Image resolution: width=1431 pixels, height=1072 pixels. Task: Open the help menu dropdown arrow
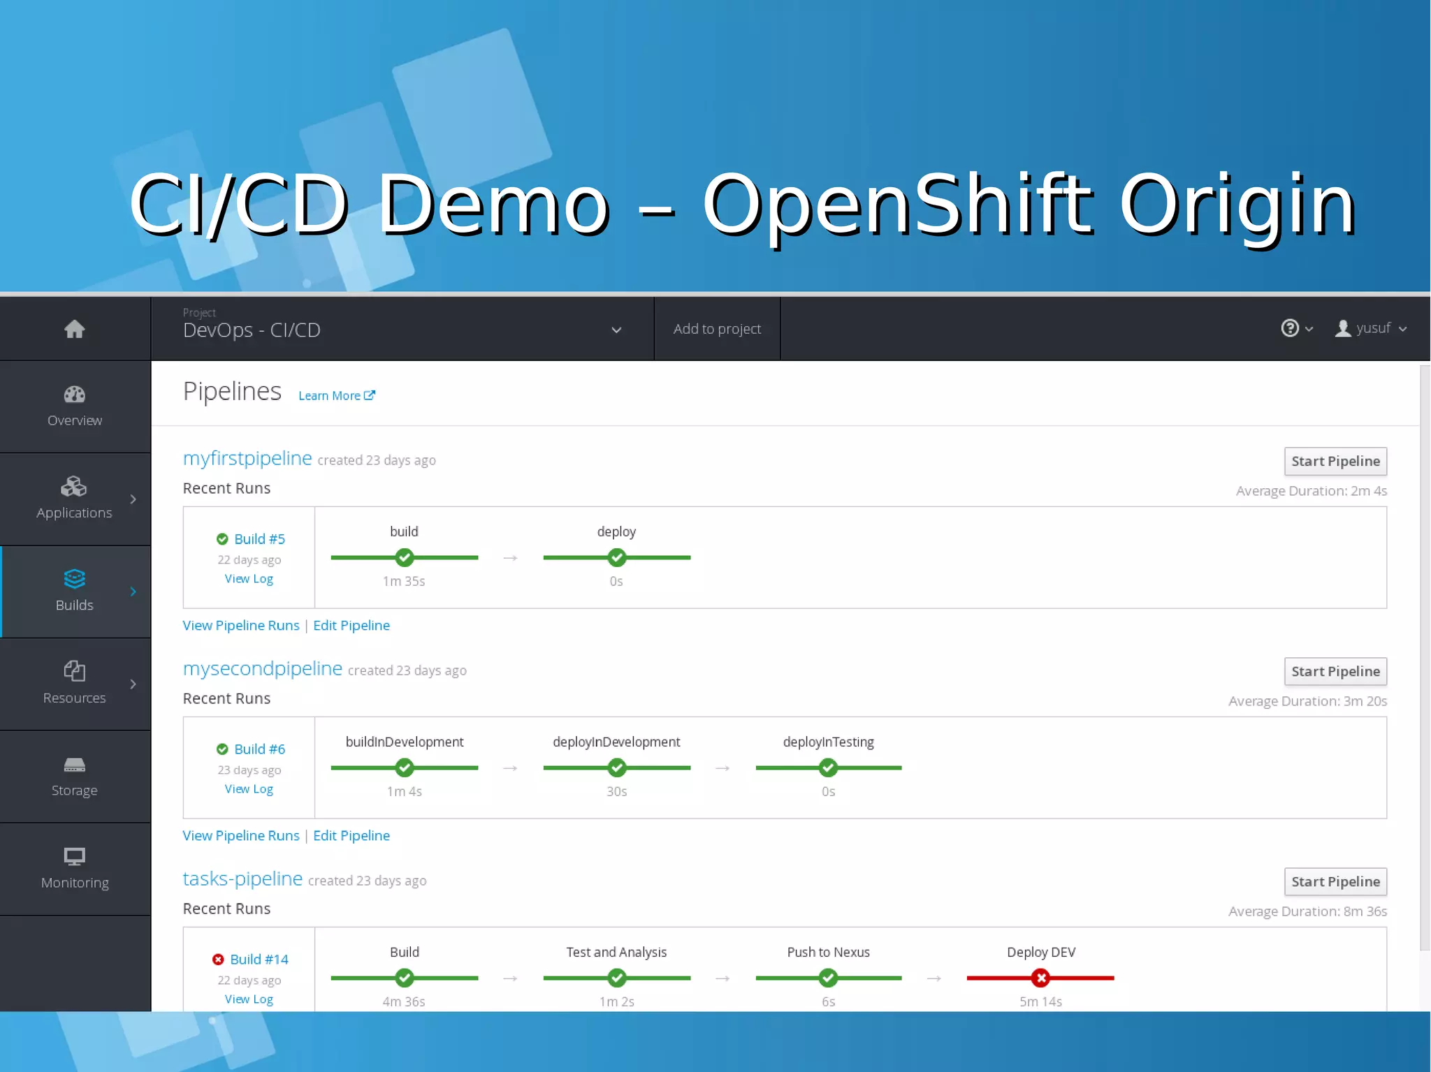click(1309, 329)
